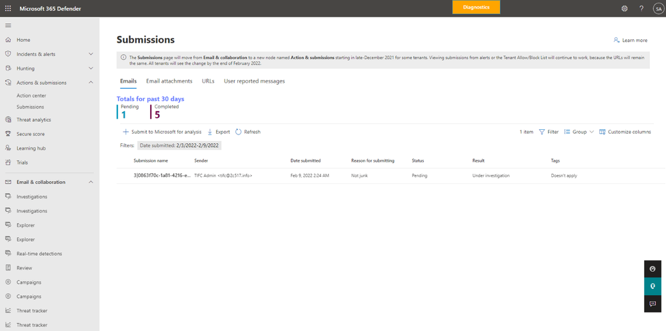Click the Reason for submitting column header
Image resolution: width=666 pixels, height=331 pixels.
[373, 161]
